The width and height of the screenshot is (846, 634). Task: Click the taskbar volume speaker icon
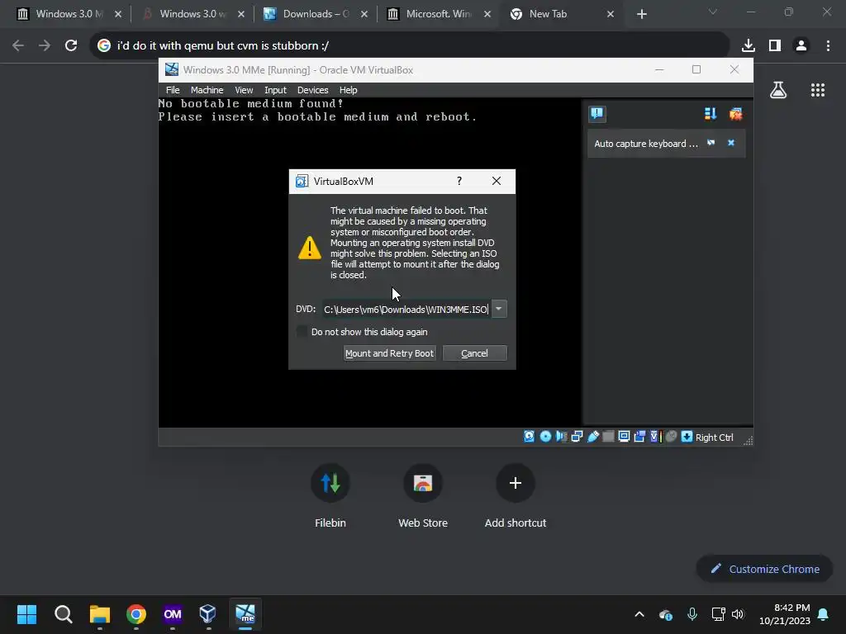point(738,614)
